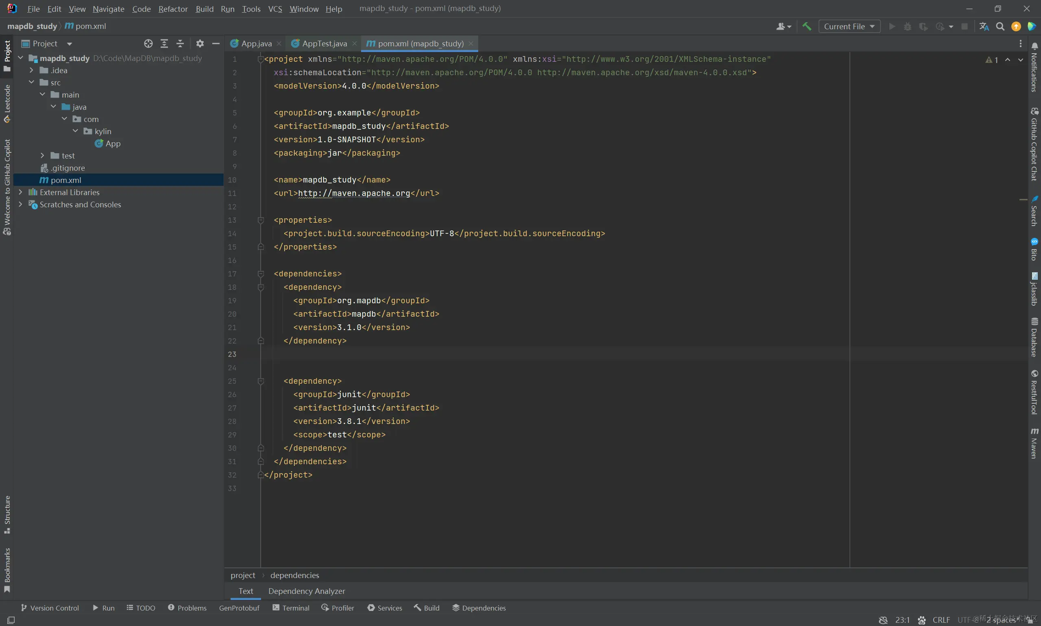This screenshot has width=1041, height=626.
Task: Click the caret position 23:1 in the status bar
Action: click(x=902, y=619)
